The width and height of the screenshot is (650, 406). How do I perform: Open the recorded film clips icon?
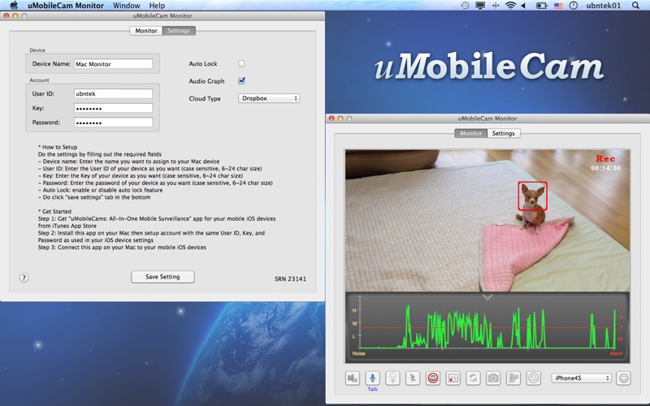pyautogui.click(x=513, y=378)
